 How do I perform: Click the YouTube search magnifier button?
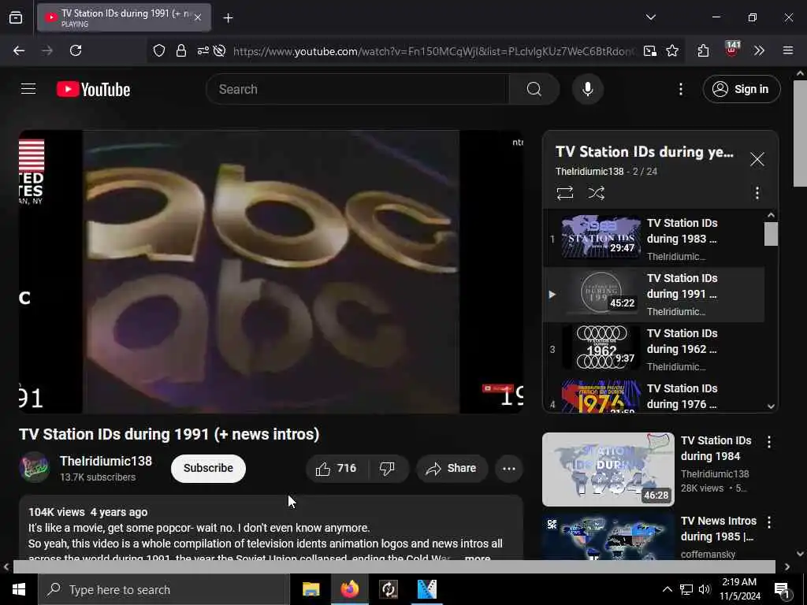coord(534,89)
